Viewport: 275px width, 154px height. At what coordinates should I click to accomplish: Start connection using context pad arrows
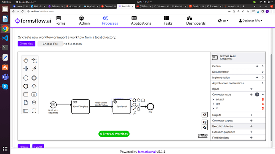tap(134, 113)
